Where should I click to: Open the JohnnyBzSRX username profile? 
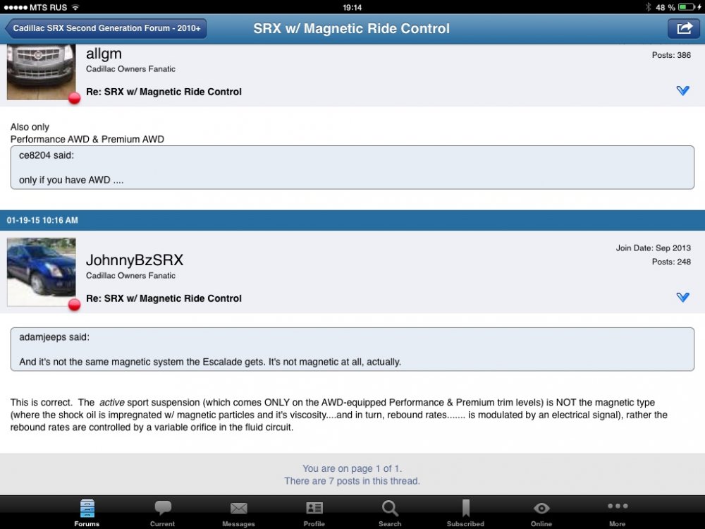pyautogui.click(x=134, y=260)
